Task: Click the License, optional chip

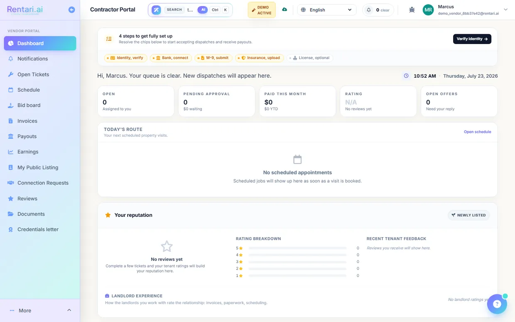Action: point(309,58)
